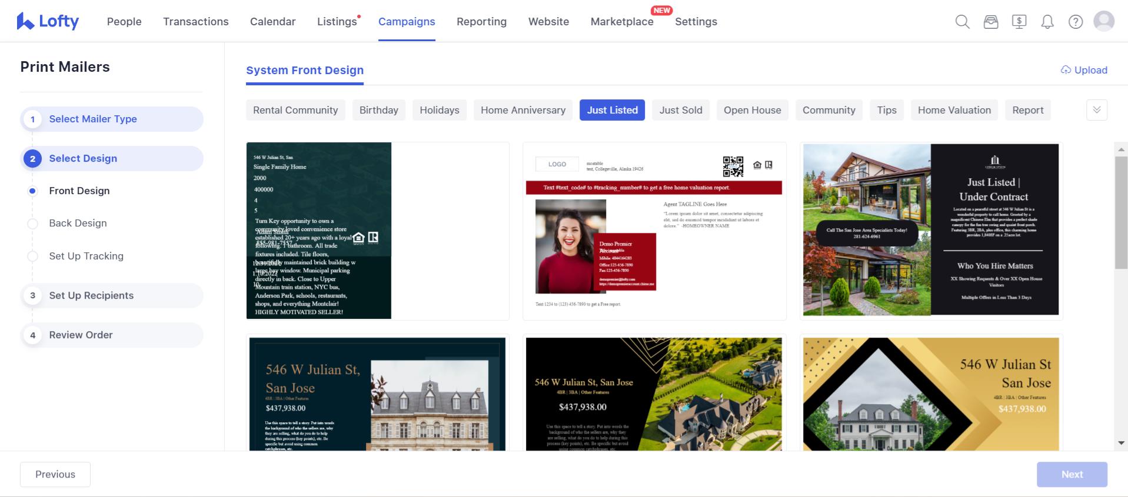Open the Transactions menu

pyautogui.click(x=196, y=22)
